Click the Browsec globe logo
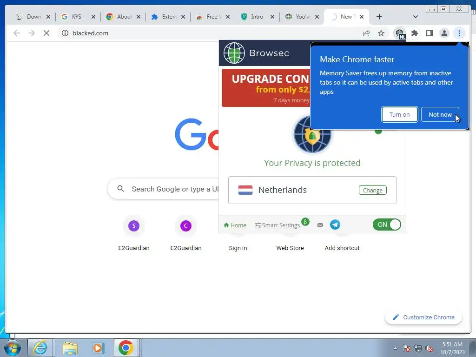This screenshot has width=476, height=357. point(234,53)
